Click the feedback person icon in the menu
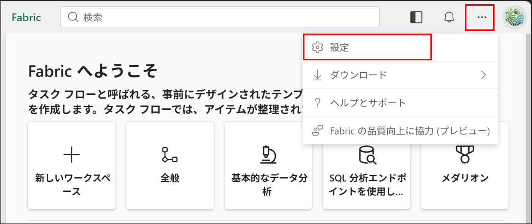The height and width of the screenshot is (224, 532). coord(317,131)
